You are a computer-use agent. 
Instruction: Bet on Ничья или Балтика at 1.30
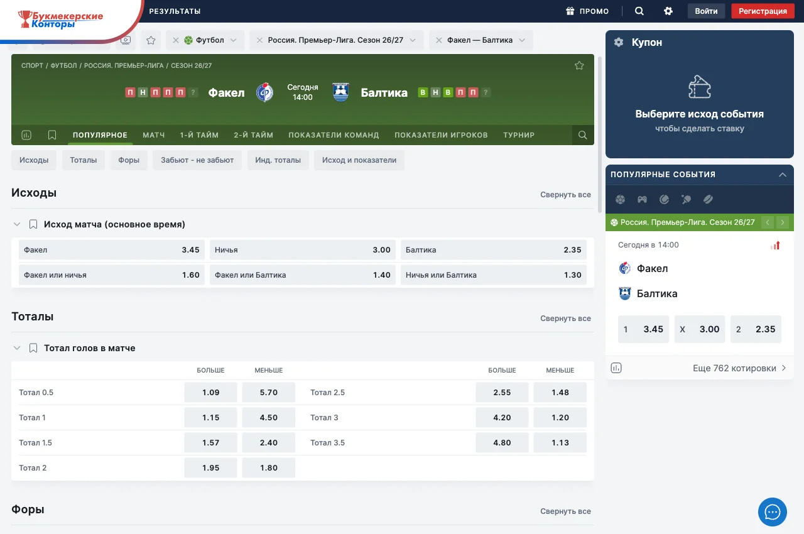494,275
